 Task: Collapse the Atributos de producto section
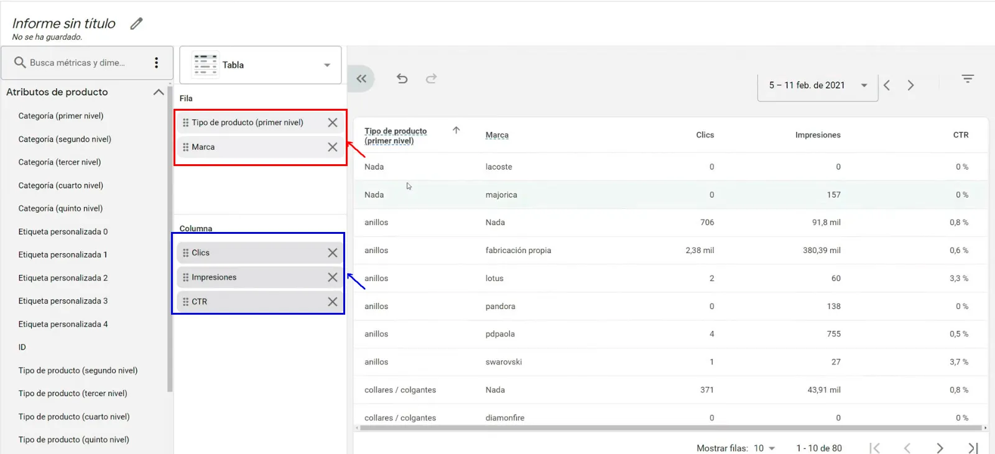pyautogui.click(x=159, y=92)
